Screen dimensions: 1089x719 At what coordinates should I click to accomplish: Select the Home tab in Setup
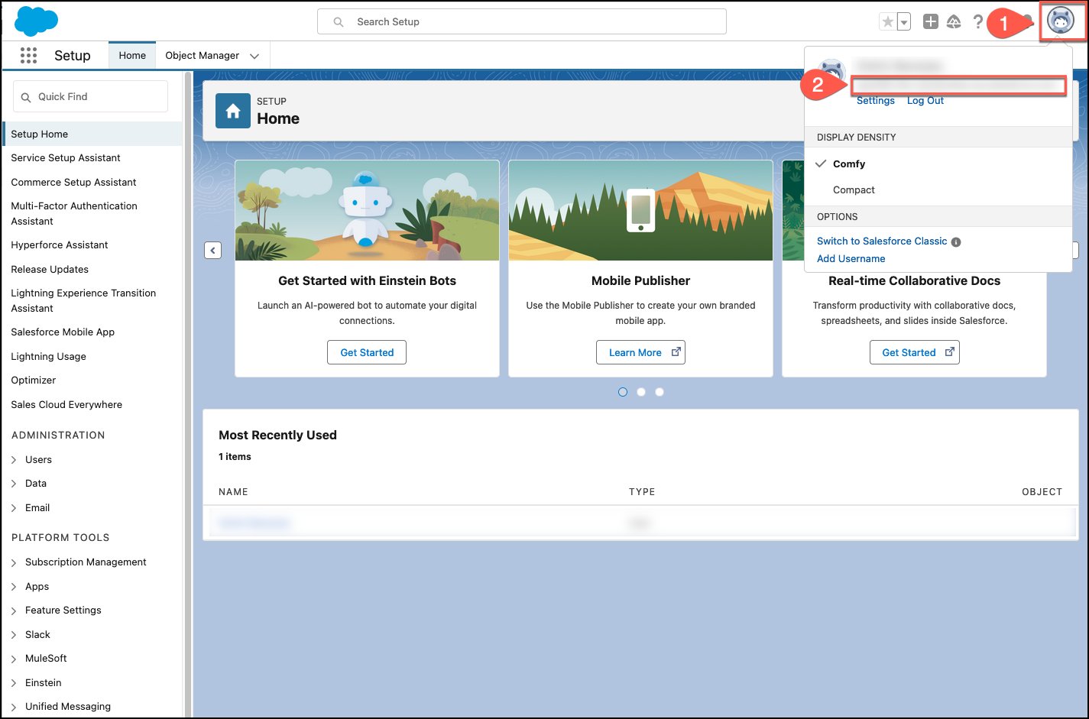pyautogui.click(x=131, y=55)
